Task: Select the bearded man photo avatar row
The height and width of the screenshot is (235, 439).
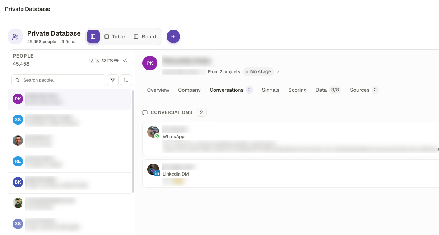Action: tap(70, 141)
